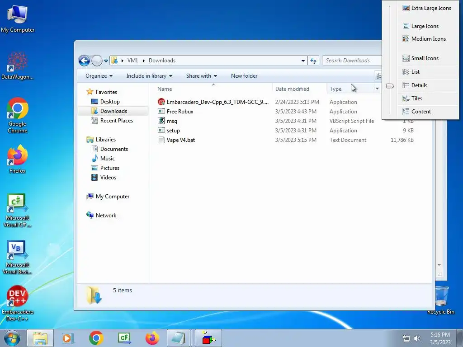Click DataWagon desktop shortcut
The width and height of the screenshot is (463, 347).
click(x=18, y=66)
